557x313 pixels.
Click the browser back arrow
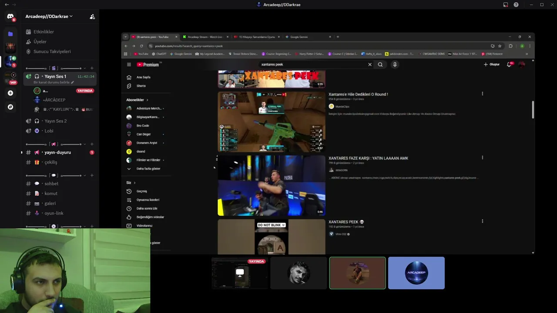click(126, 46)
